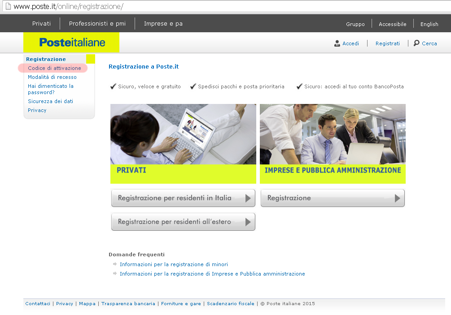The width and height of the screenshot is (451, 315).
Task: Click the magnifier search icon
Action: [x=416, y=43]
